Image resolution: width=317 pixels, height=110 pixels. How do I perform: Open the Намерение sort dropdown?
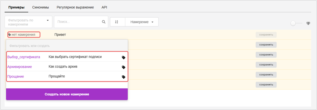[x=142, y=22]
